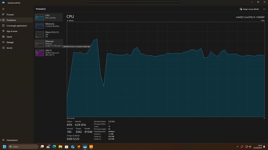Click the Cerca taskbar search box
The width and height of the screenshot is (268, 150).
coord(23,147)
